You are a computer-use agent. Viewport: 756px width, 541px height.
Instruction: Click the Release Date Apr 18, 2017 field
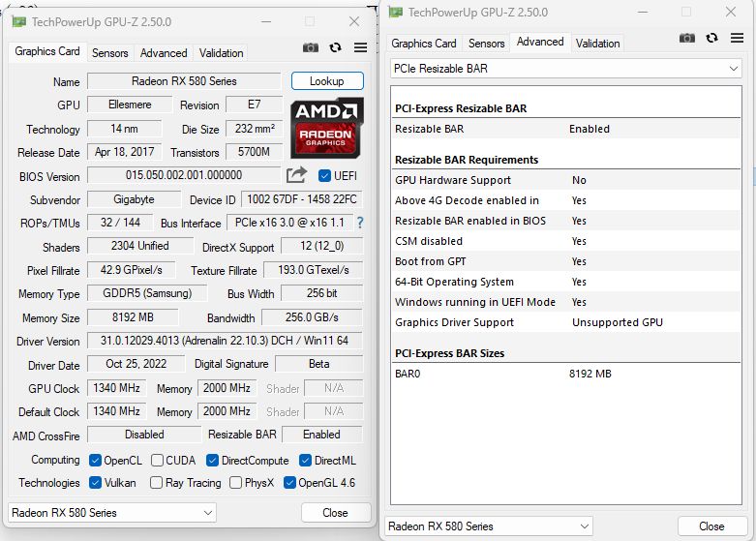point(125,152)
